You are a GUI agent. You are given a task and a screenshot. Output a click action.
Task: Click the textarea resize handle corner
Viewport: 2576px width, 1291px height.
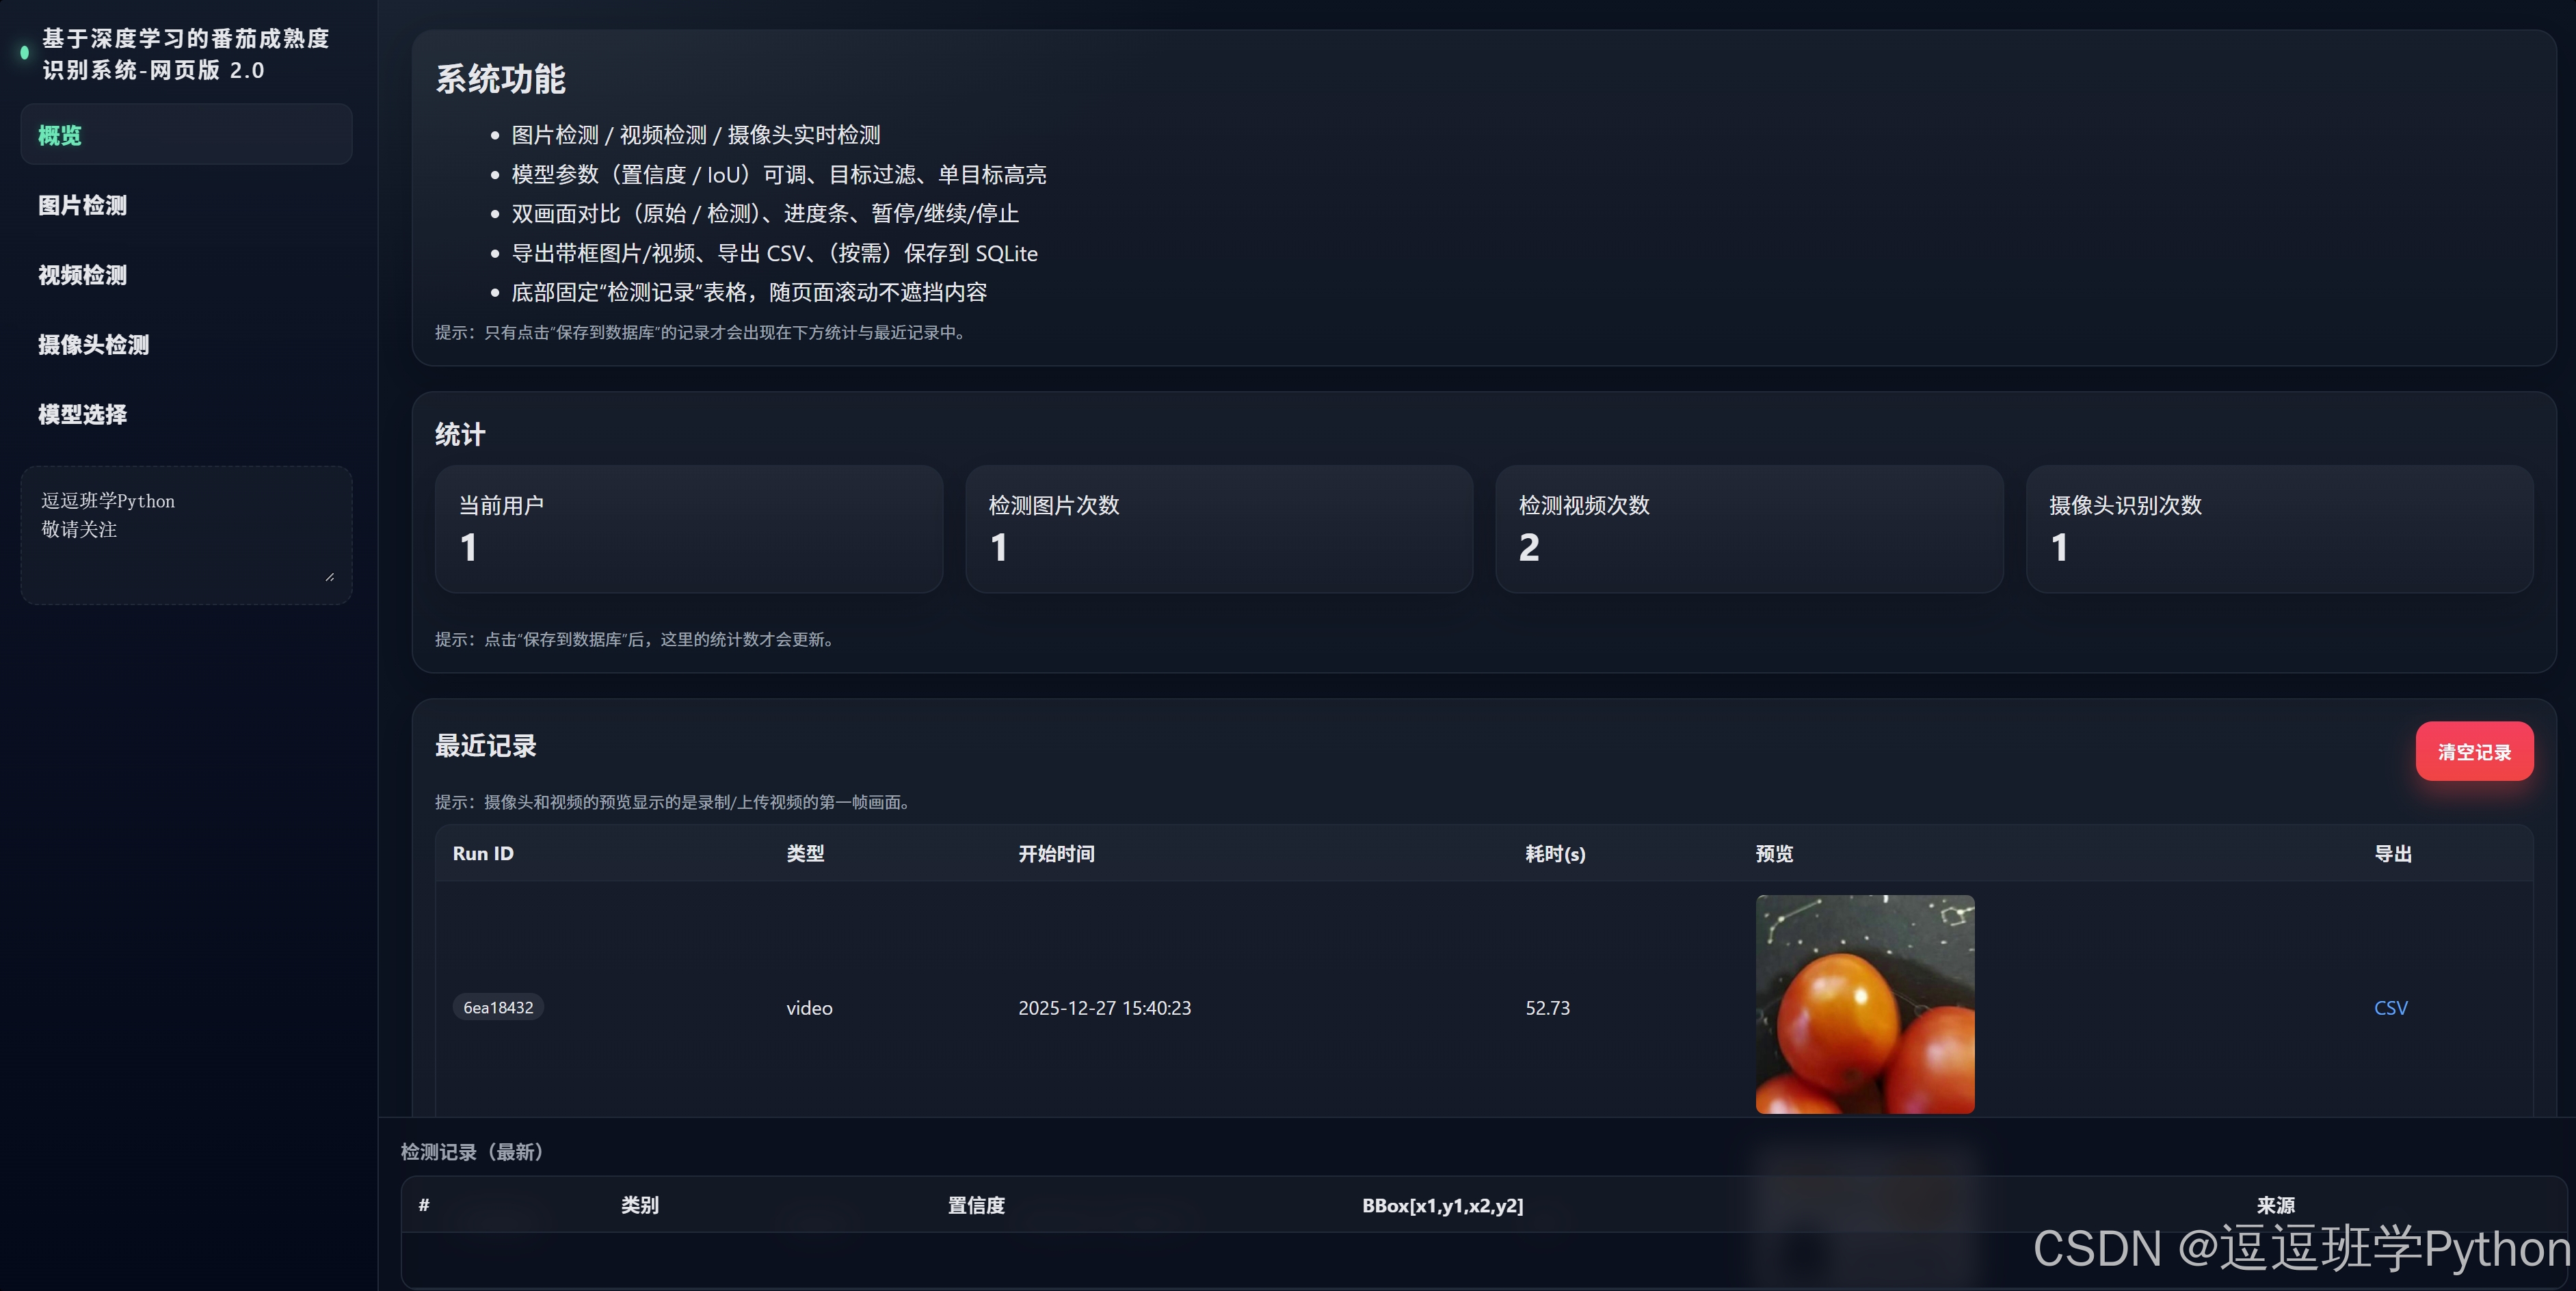330,577
